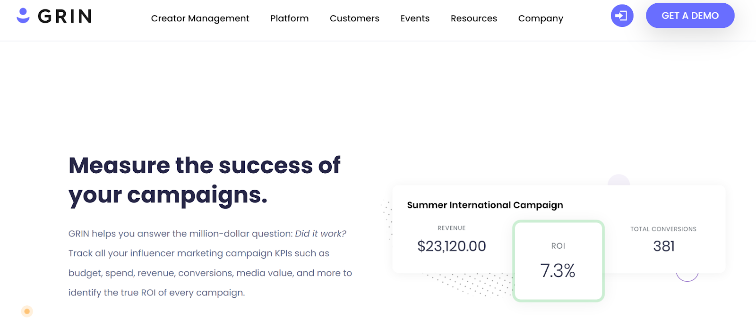The height and width of the screenshot is (336, 756).
Task: Click the GRIN wordmark text
Action: pyautogui.click(x=65, y=17)
